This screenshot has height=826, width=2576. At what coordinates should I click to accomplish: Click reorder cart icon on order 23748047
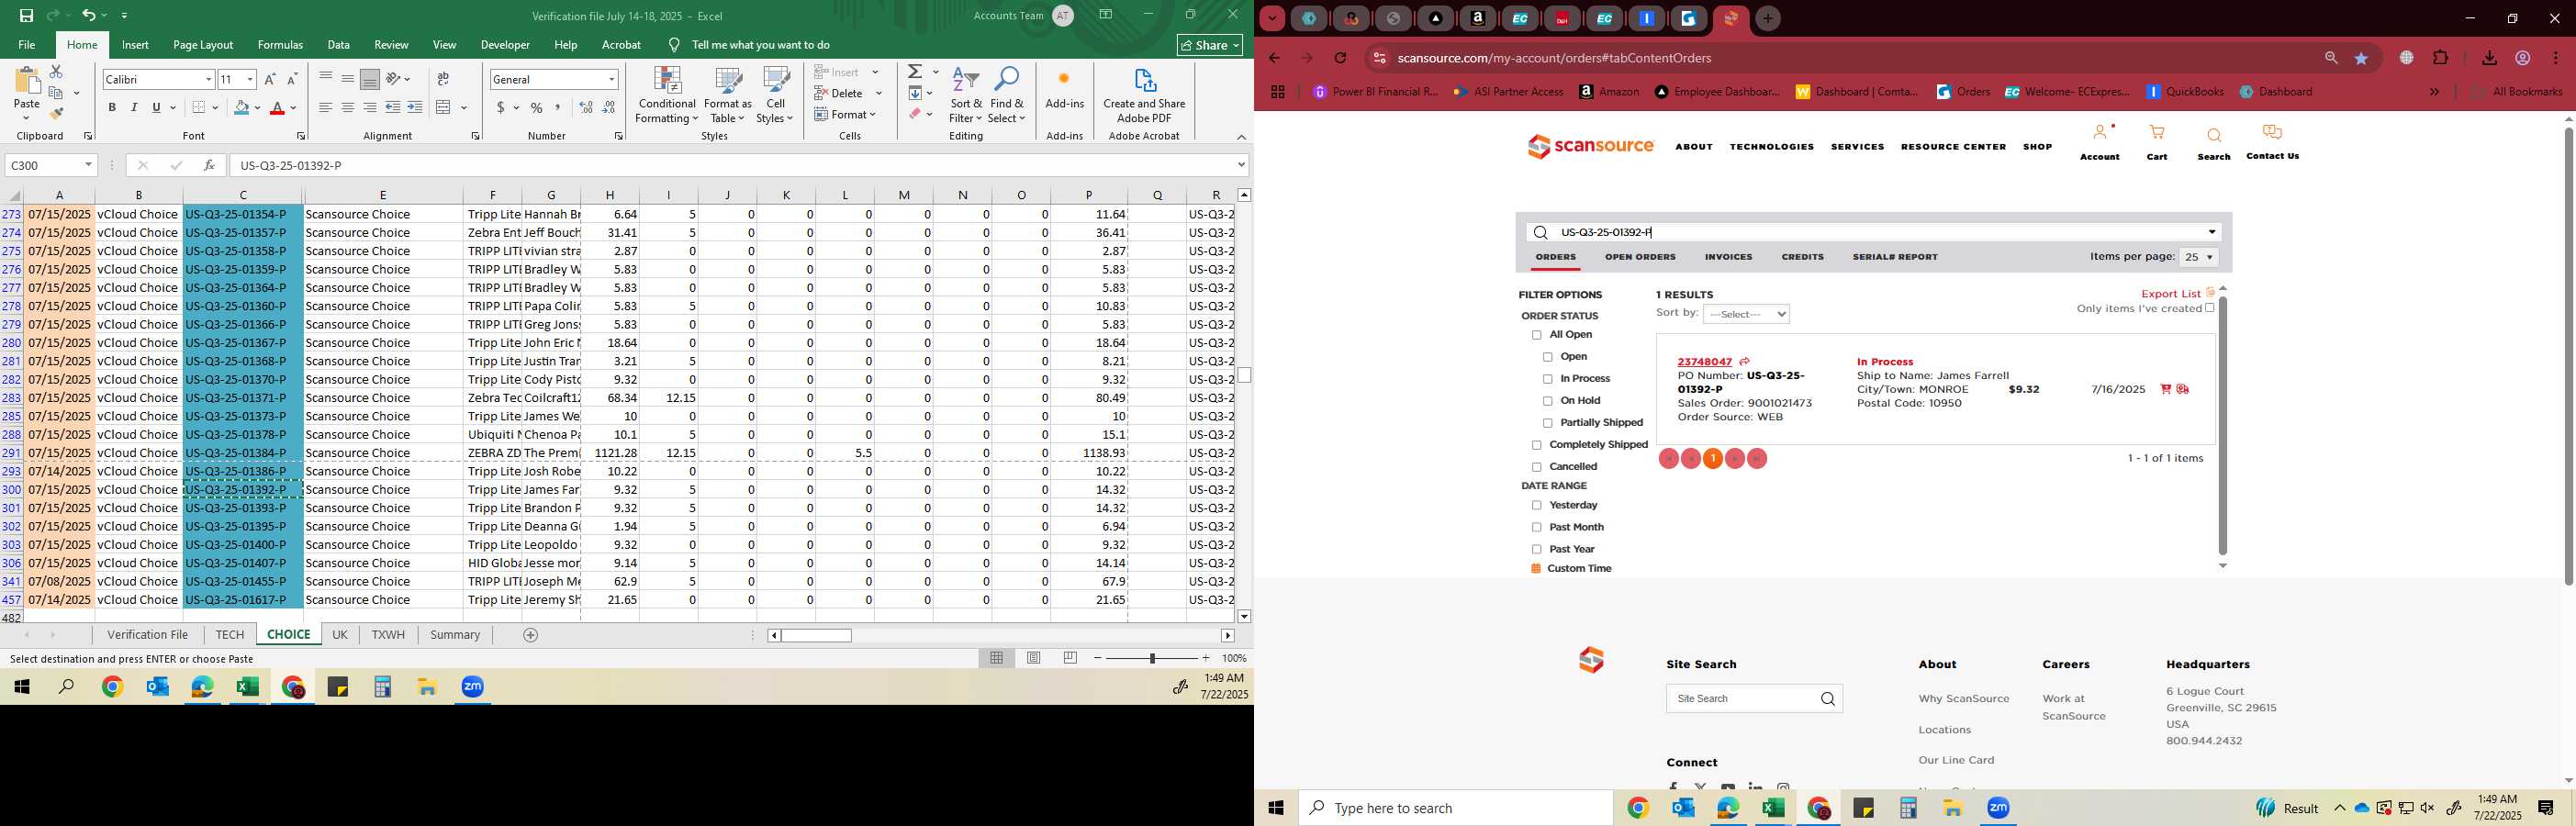click(x=2166, y=389)
